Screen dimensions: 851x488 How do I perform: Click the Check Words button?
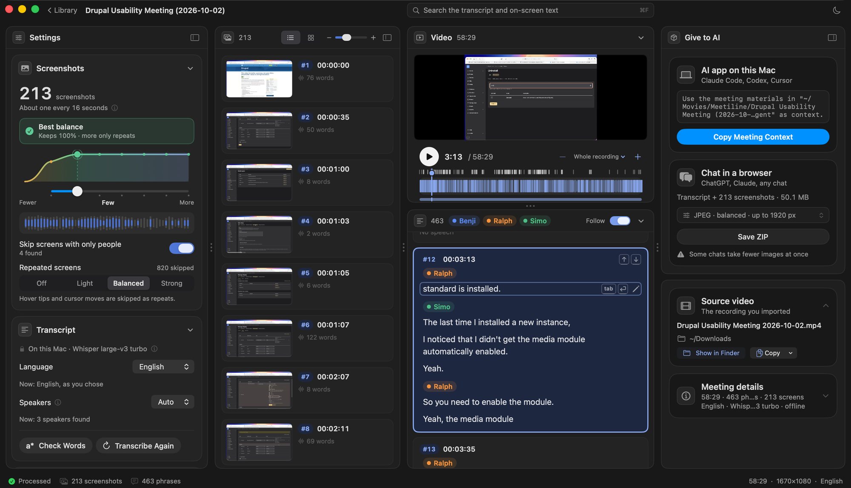56,446
